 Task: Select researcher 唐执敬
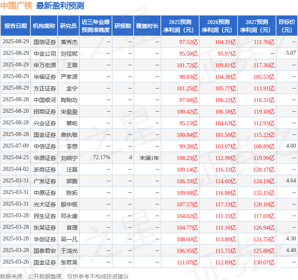69,134
